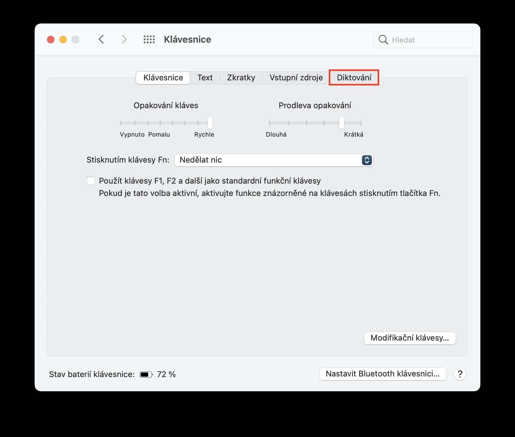
Task: Click the blue dropdown arrows beside Nedělat nic
Action: (367, 160)
